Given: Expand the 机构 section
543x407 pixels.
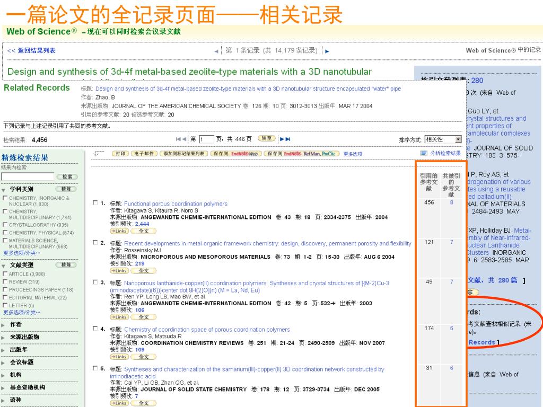Looking at the screenshot, I should (3, 375).
